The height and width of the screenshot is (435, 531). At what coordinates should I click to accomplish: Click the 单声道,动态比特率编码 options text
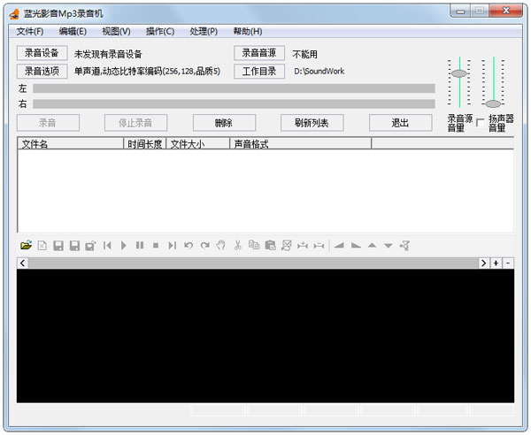click(147, 72)
